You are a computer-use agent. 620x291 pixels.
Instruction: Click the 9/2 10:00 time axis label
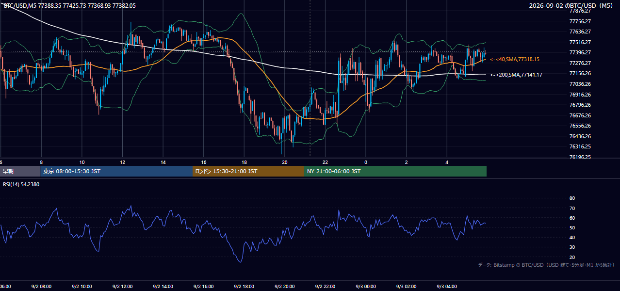(82, 287)
